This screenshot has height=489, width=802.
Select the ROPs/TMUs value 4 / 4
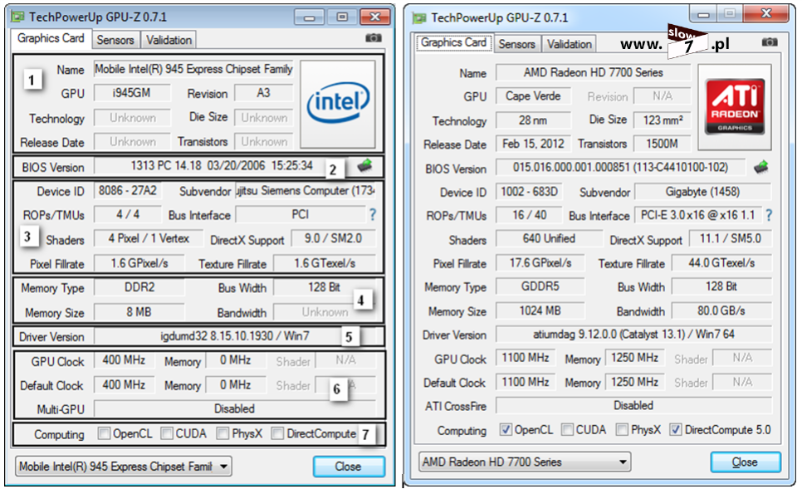127,214
